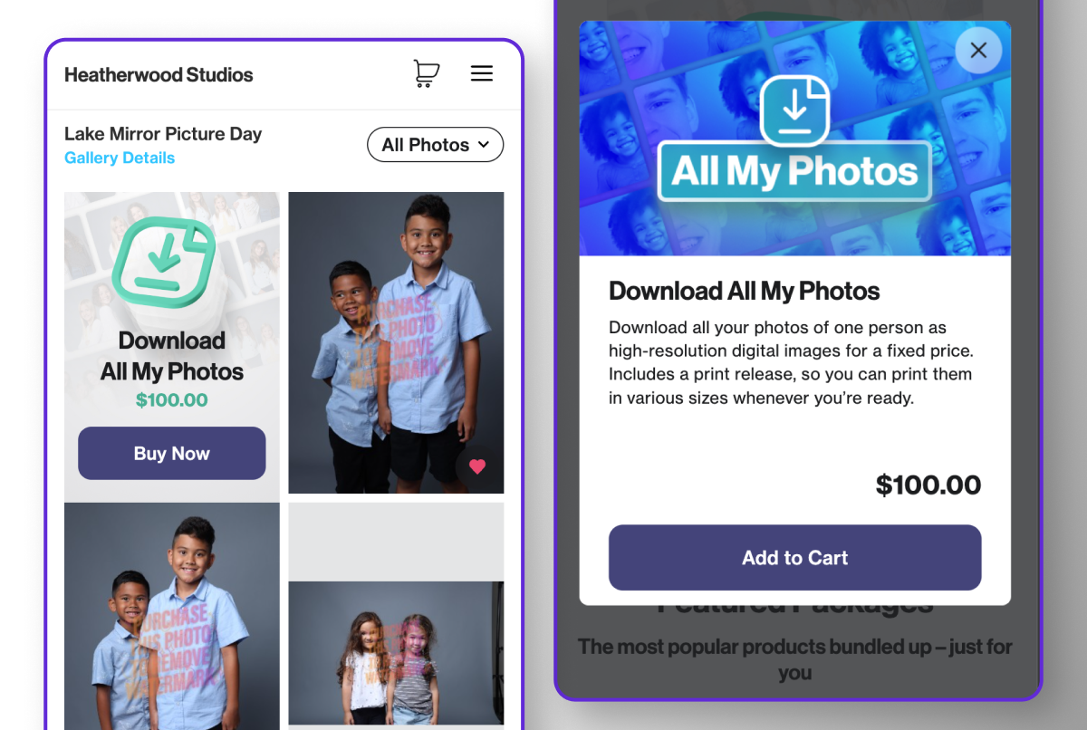
Task: Open the two girls photo thumbnail
Action: 396,654
